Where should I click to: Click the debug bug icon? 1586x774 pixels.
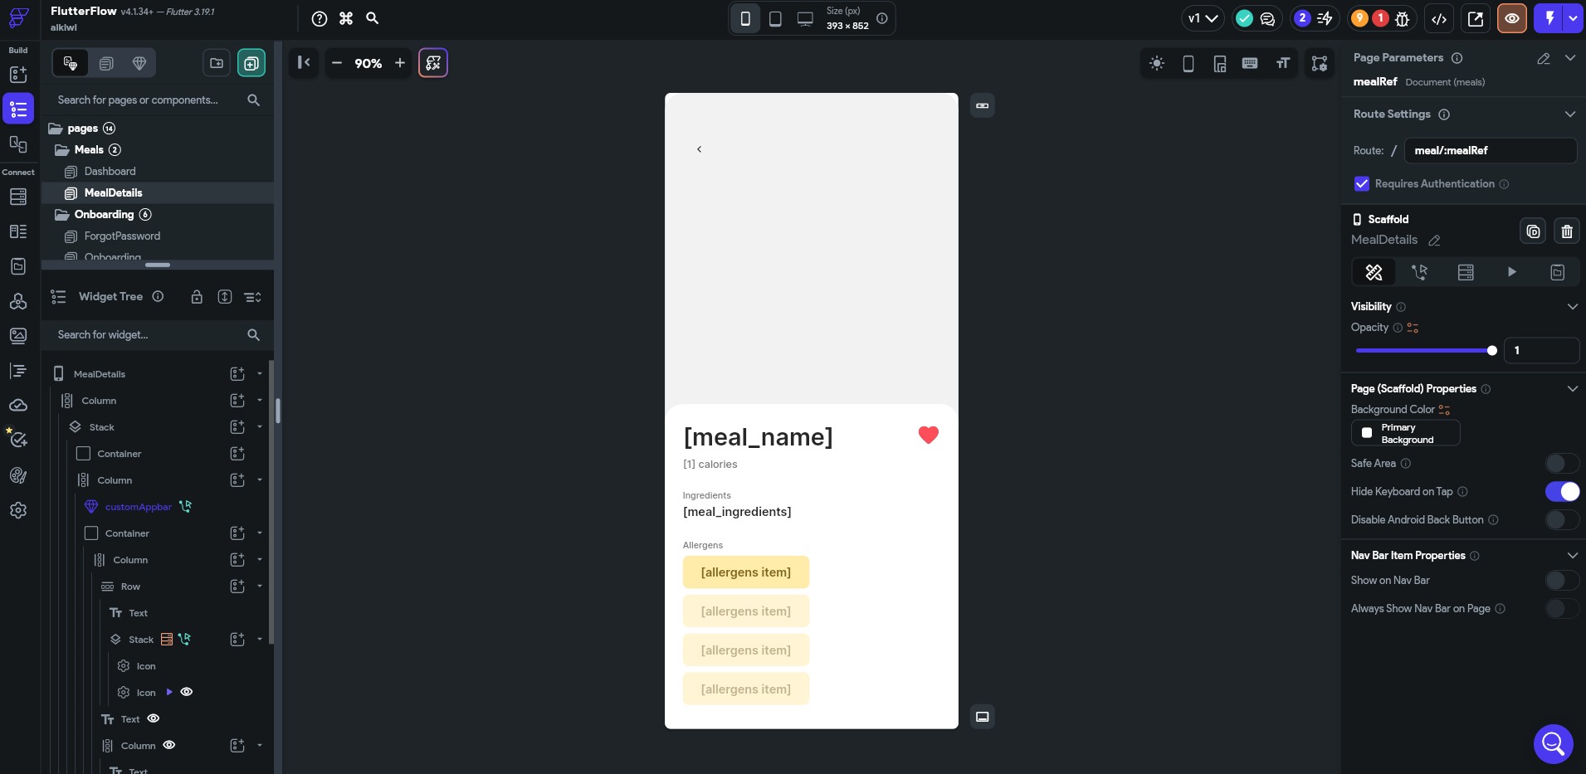(x=1403, y=18)
